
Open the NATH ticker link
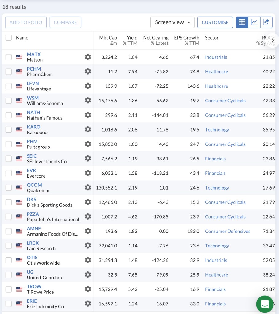[x=33, y=112]
